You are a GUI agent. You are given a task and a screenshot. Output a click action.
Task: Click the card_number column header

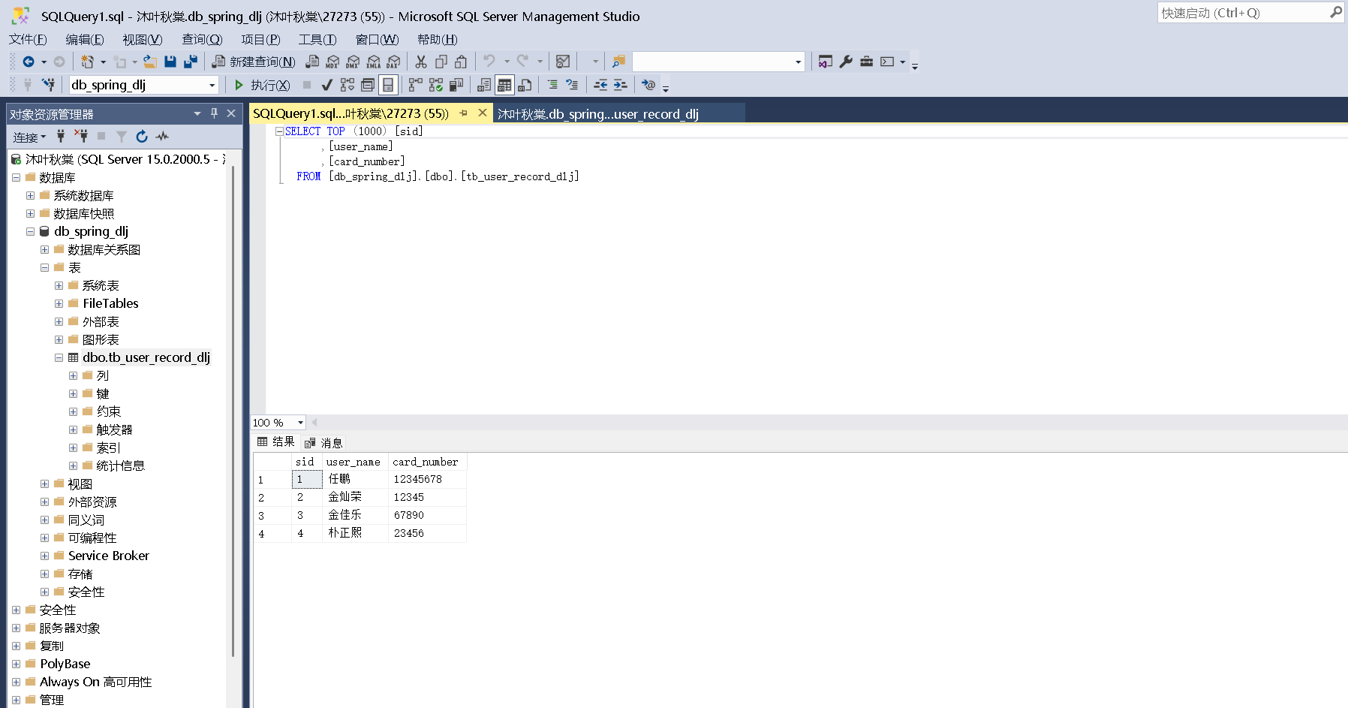427,462
